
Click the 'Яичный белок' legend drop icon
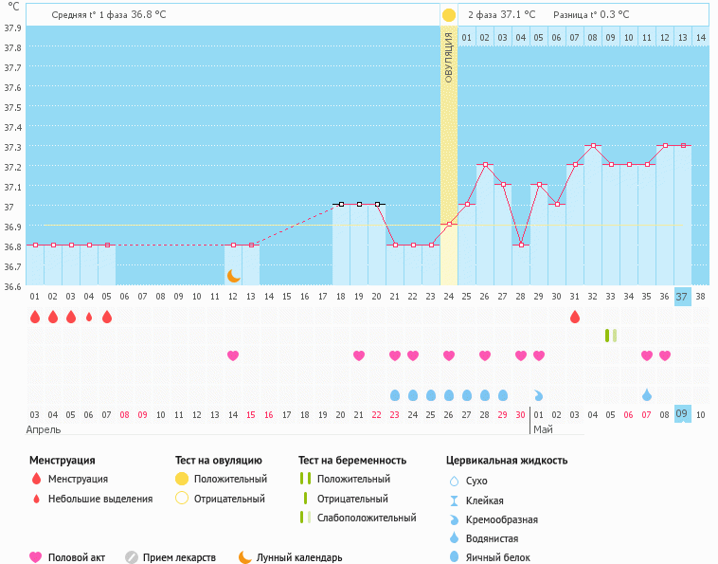(454, 557)
